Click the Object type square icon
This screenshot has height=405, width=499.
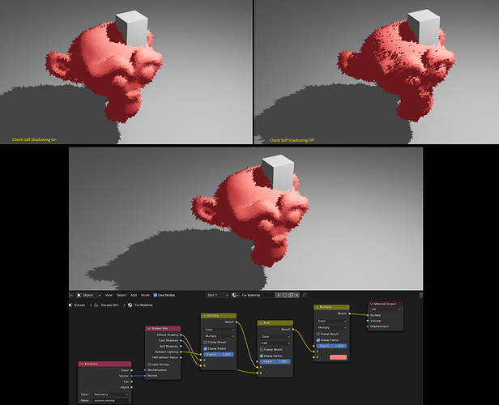(79, 295)
